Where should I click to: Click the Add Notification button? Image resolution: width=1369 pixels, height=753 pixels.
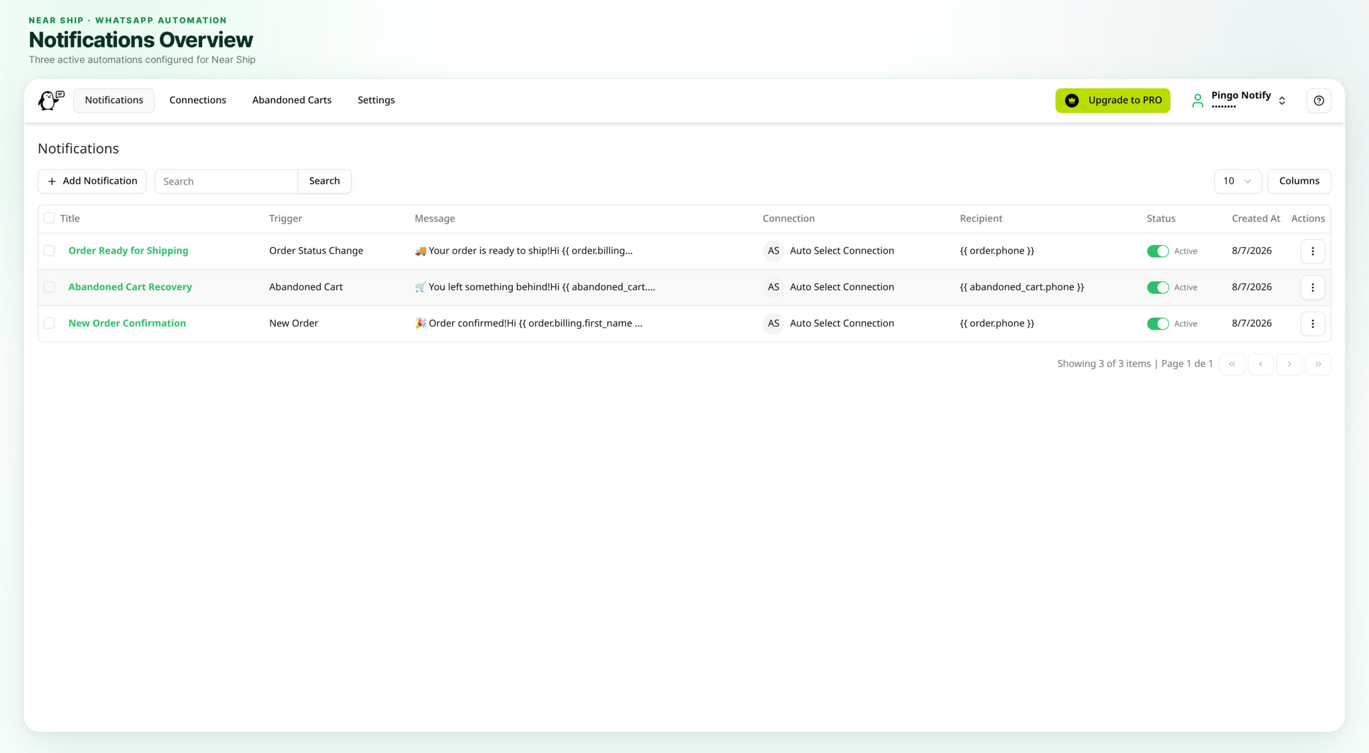point(92,181)
